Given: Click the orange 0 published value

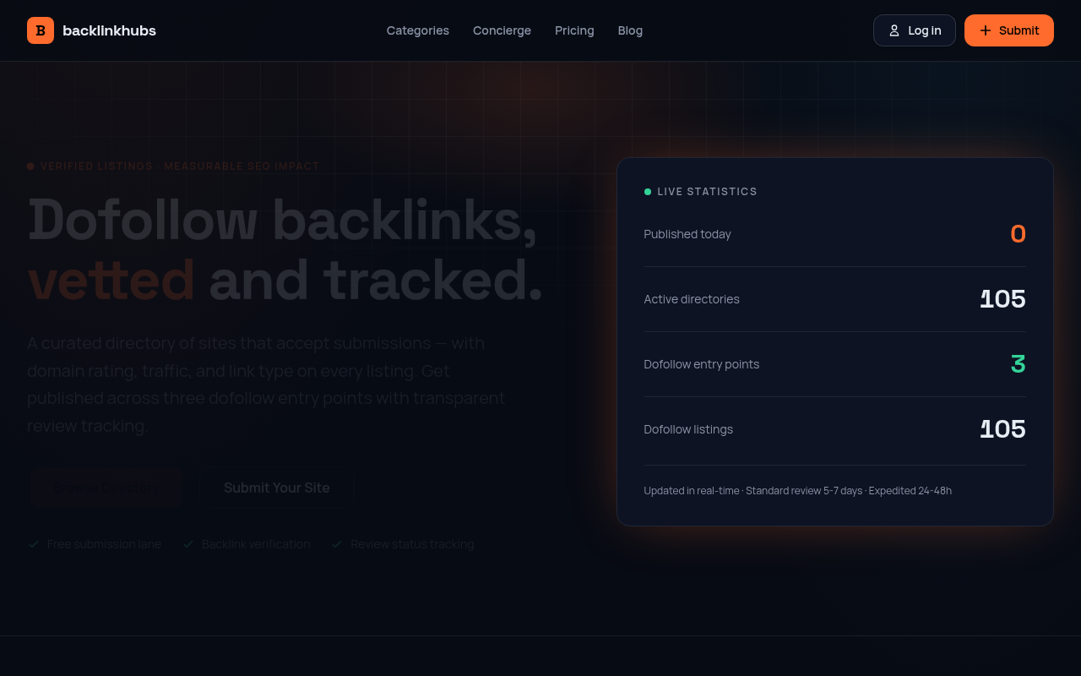Looking at the screenshot, I should 1018,234.
